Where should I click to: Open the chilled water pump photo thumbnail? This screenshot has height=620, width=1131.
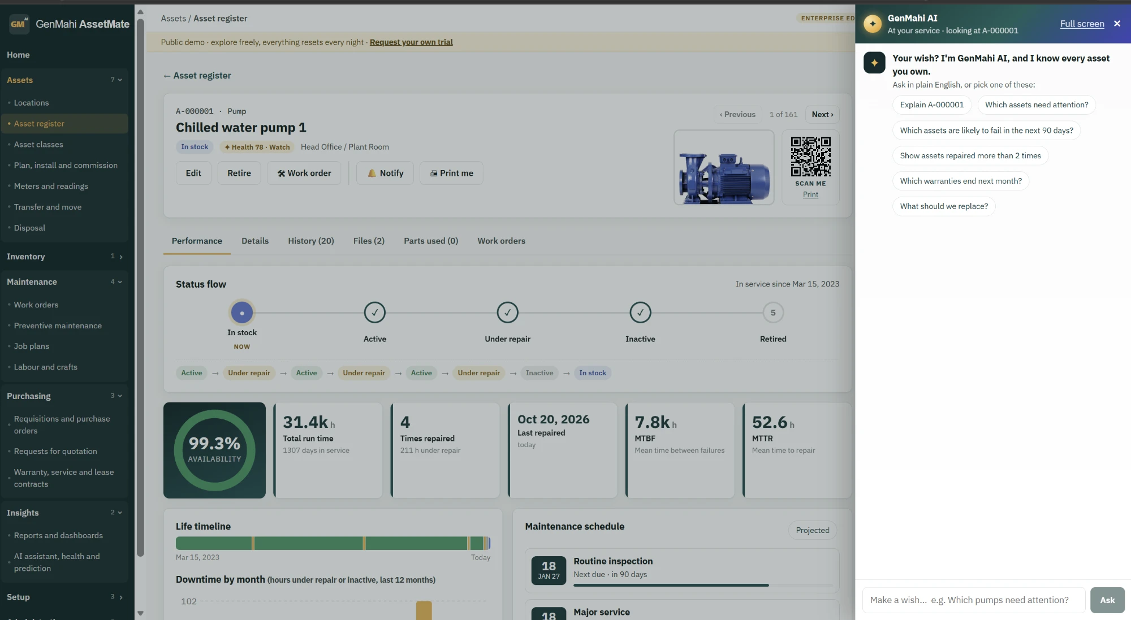click(x=724, y=167)
